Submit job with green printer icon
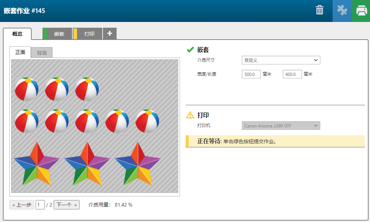The image size is (370, 222). 361,10
